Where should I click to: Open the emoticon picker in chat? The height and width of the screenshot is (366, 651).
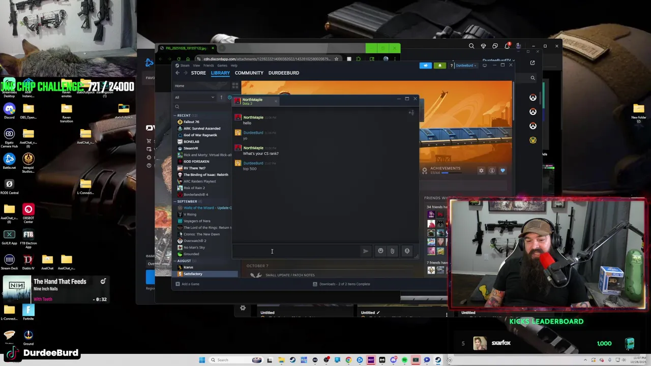pyautogui.click(x=380, y=251)
